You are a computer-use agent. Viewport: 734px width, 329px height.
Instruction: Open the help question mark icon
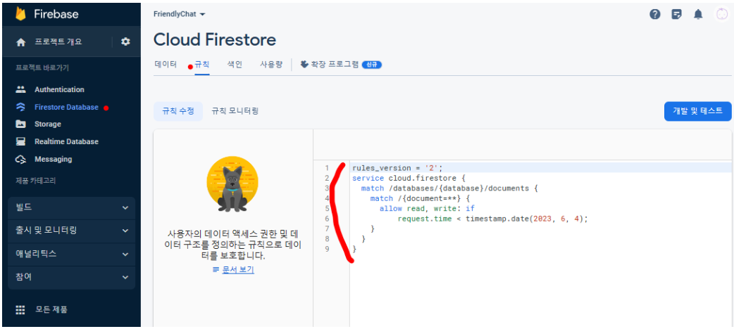click(x=655, y=14)
